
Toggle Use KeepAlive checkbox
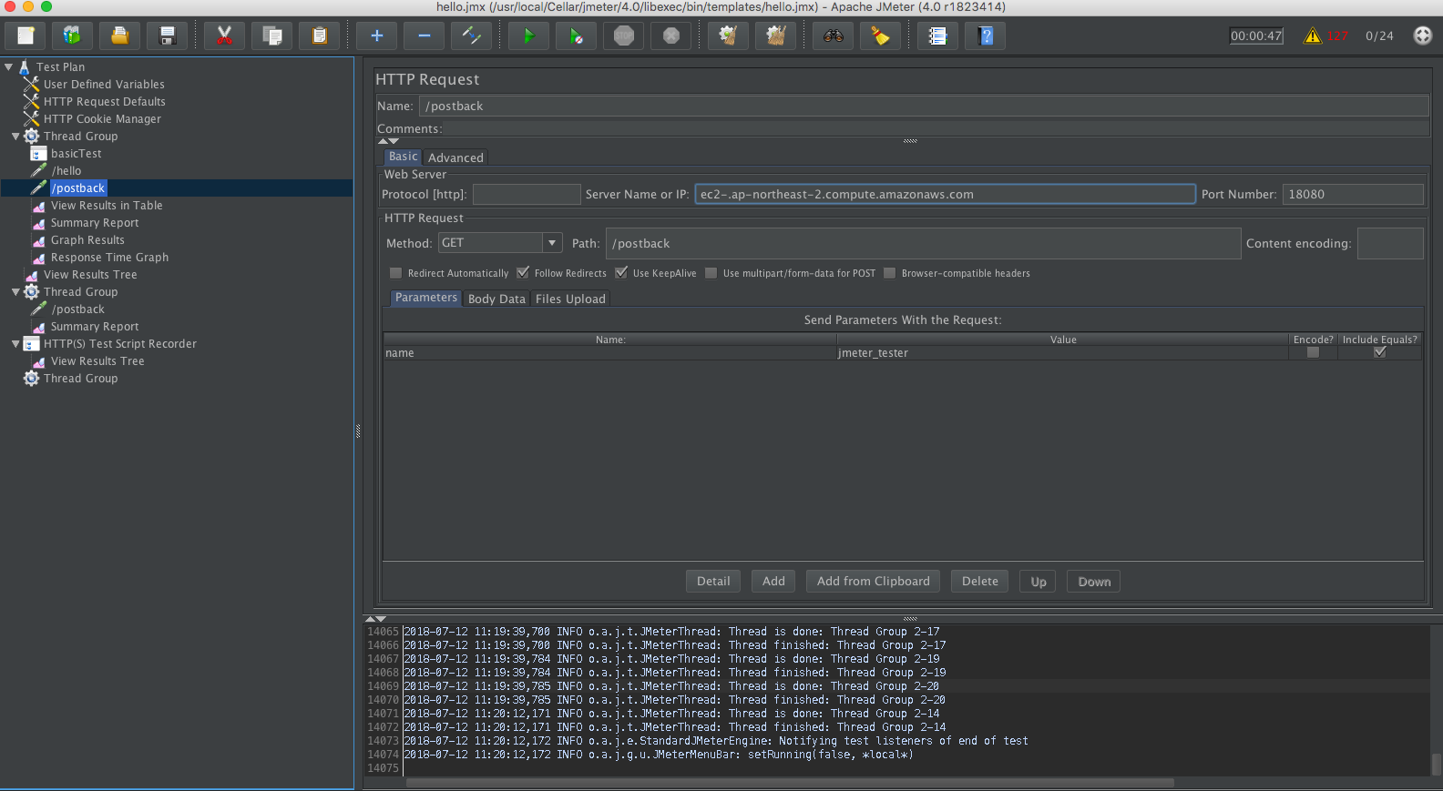point(621,273)
